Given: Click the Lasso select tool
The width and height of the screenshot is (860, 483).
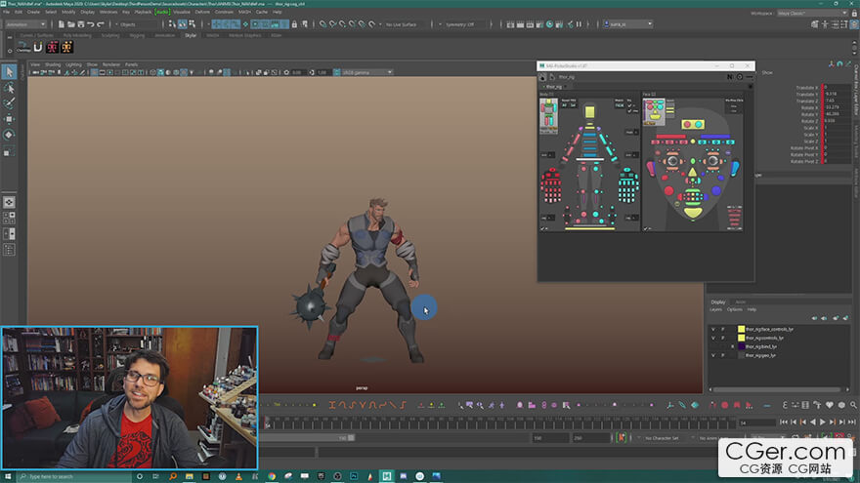Looking at the screenshot, I should (9, 87).
